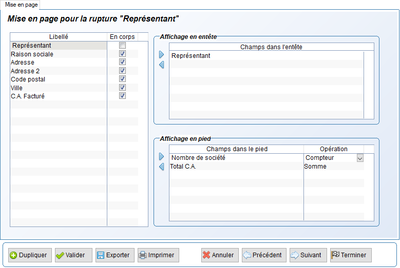Screen dimensions: 400x268
Task: Toggle the C.A. Facturé En corps checkbox
Action: [x=122, y=96]
